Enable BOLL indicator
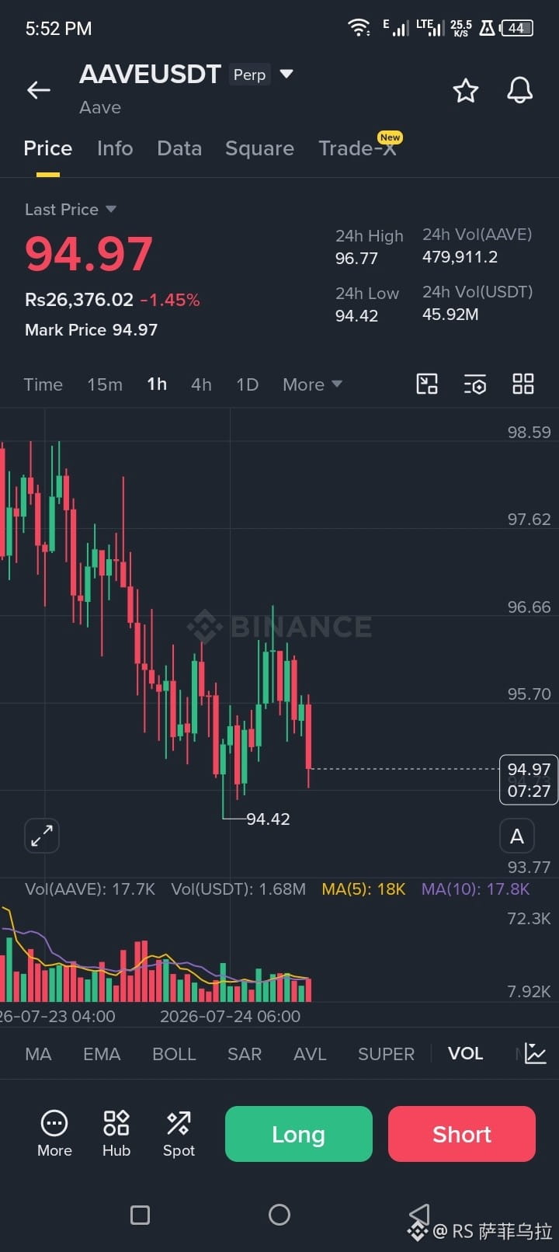 click(x=174, y=1054)
